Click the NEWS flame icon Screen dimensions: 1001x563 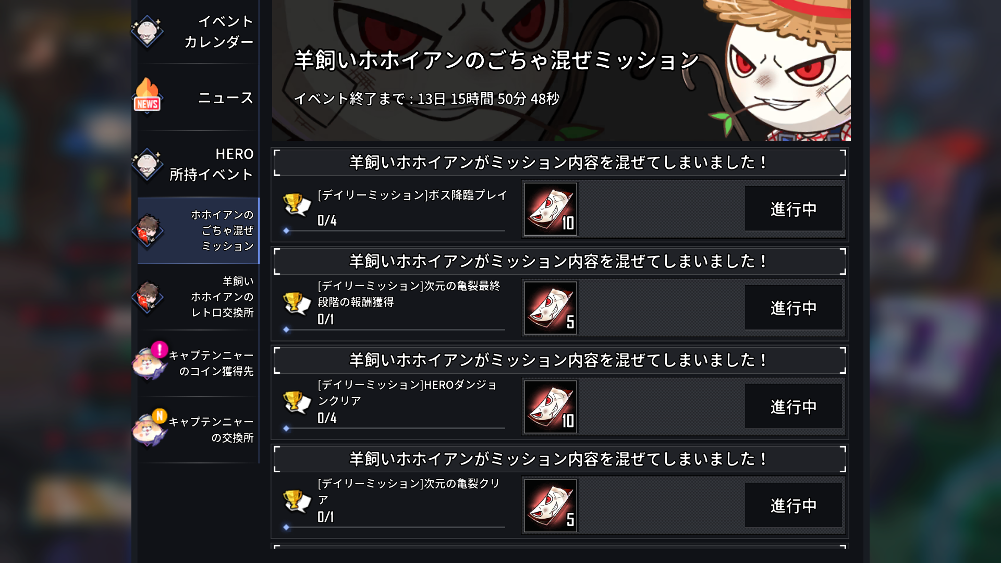pos(148,96)
